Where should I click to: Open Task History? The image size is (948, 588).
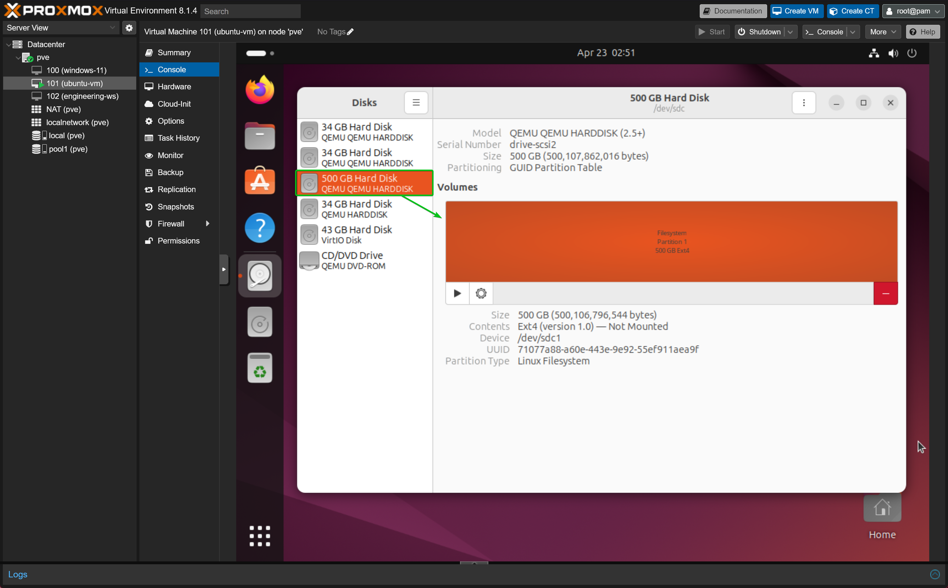pos(179,138)
